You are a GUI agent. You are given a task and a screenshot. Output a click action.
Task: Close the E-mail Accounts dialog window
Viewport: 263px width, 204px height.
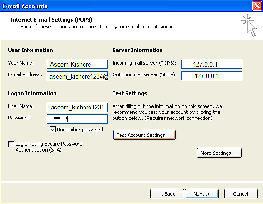[257, 6]
